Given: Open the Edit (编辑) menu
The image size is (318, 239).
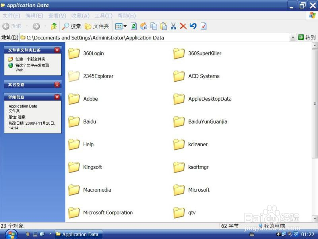Looking at the screenshot, I should coord(34,16).
